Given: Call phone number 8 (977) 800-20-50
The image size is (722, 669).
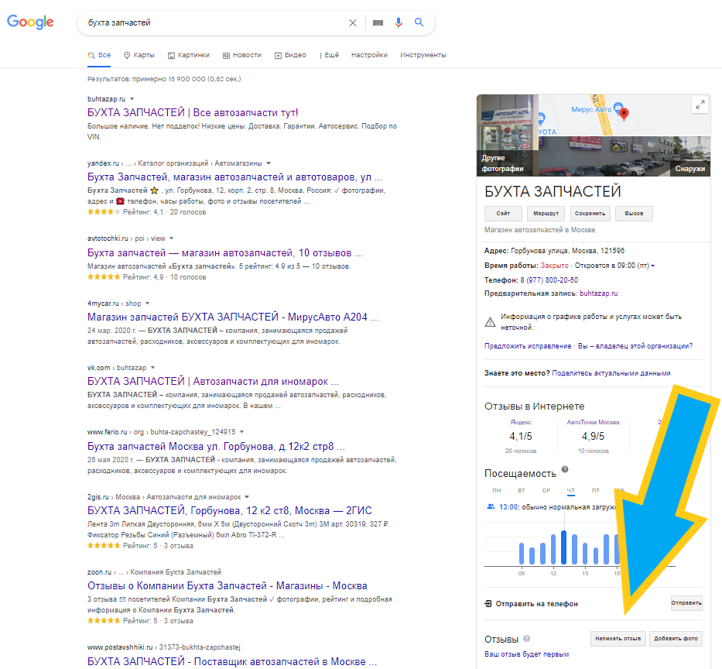Looking at the screenshot, I should (549, 280).
